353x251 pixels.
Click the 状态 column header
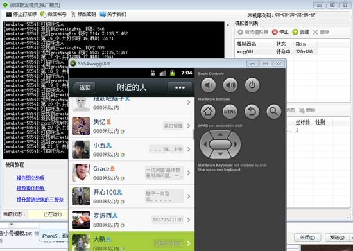tap(280, 44)
